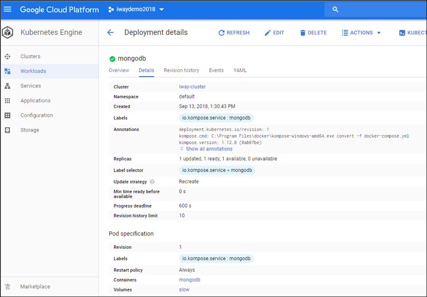Screen dimensions: 427x297
Task: Open Storage in the sidebar
Action: [x=50, y=130]
